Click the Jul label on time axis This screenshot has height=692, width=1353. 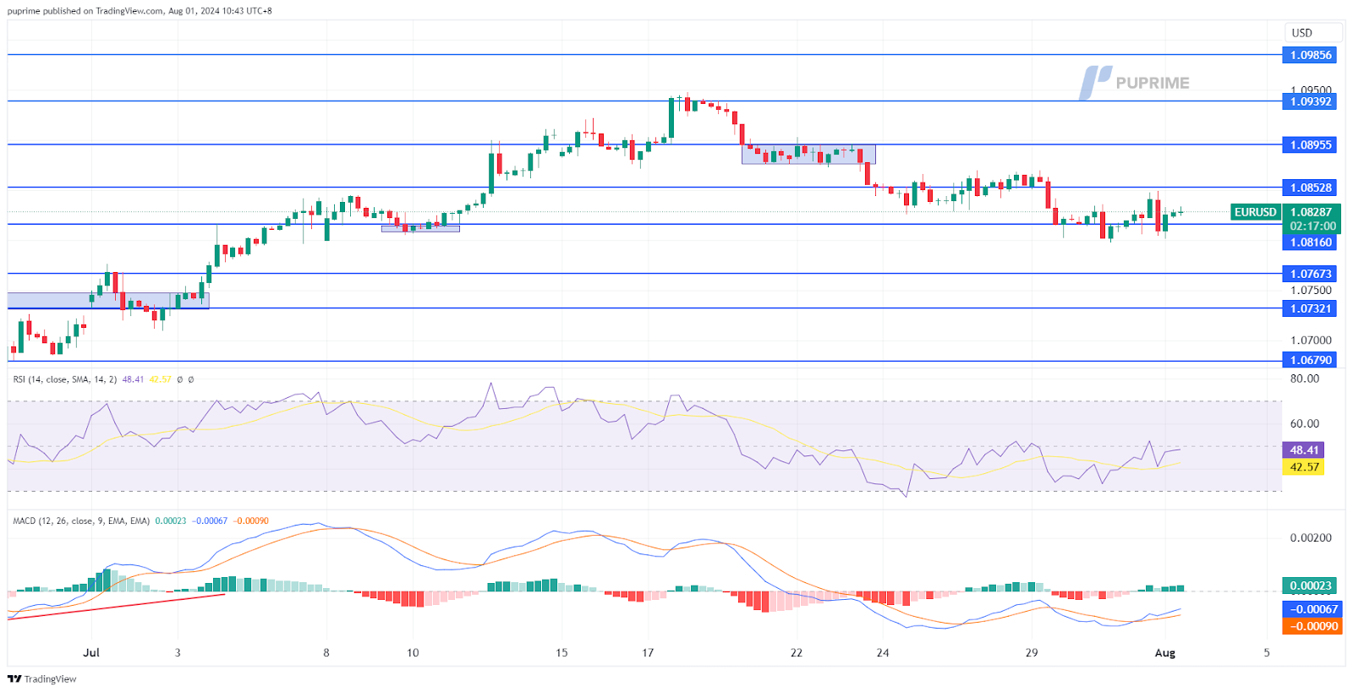click(x=91, y=652)
